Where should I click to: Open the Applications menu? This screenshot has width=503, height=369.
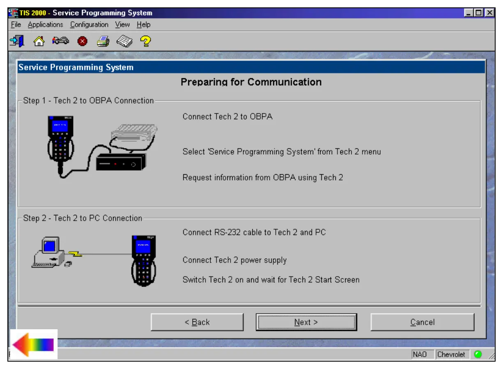pyautogui.click(x=45, y=25)
